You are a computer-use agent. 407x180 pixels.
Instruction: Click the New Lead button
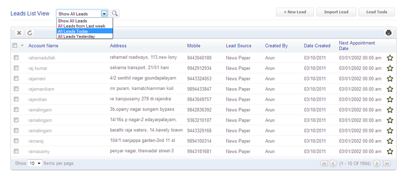[295, 12]
